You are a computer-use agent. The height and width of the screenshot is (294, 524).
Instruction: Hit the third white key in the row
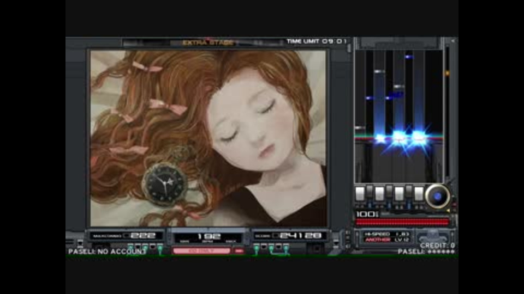[399, 194]
